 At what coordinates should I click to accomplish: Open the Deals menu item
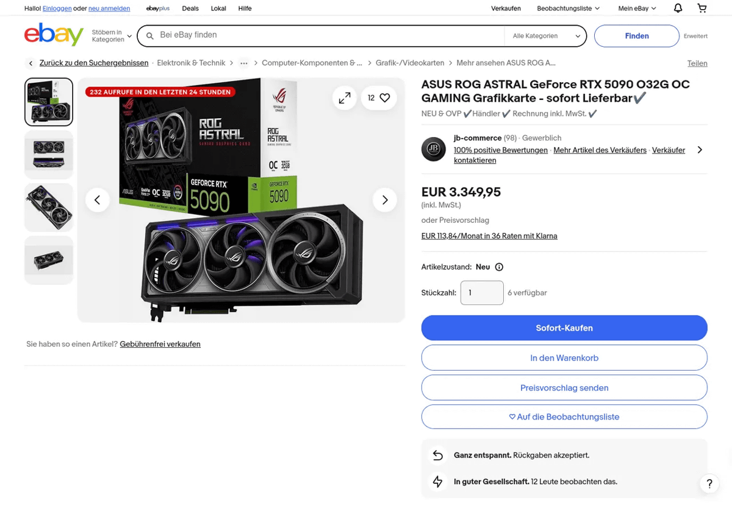tap(190, 9)
